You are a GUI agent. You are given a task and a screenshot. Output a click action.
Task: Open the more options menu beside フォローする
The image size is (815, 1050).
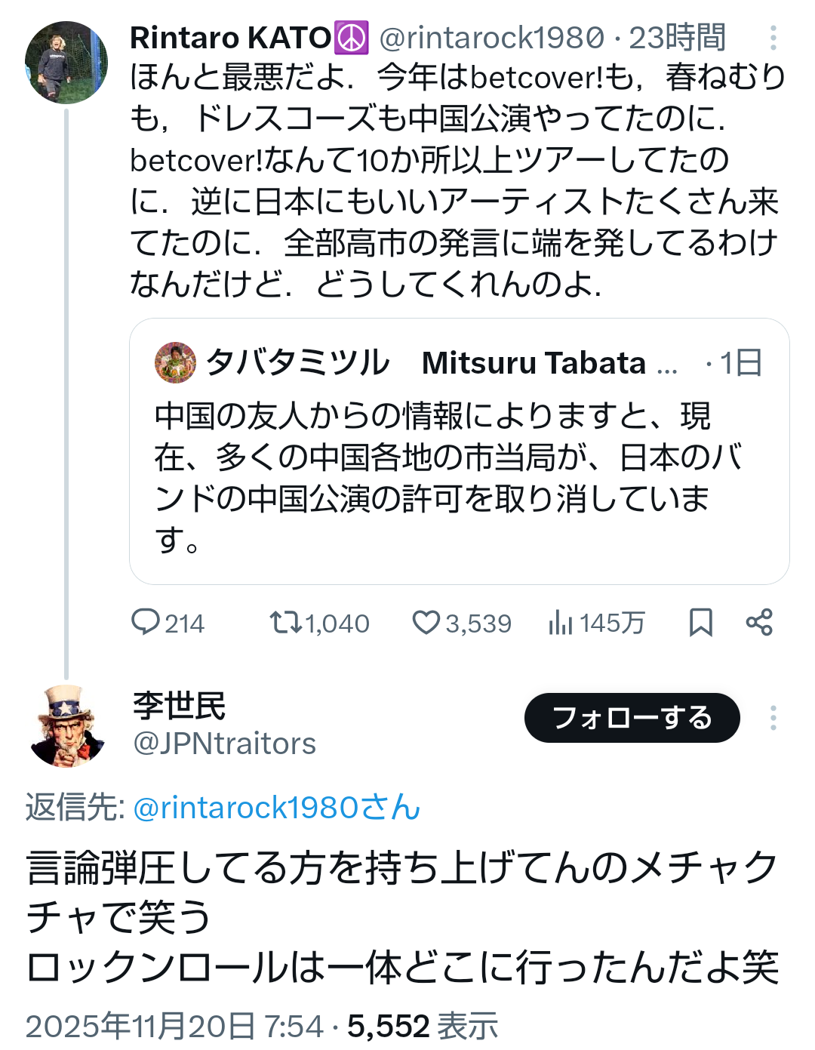[x=773, y=717]
